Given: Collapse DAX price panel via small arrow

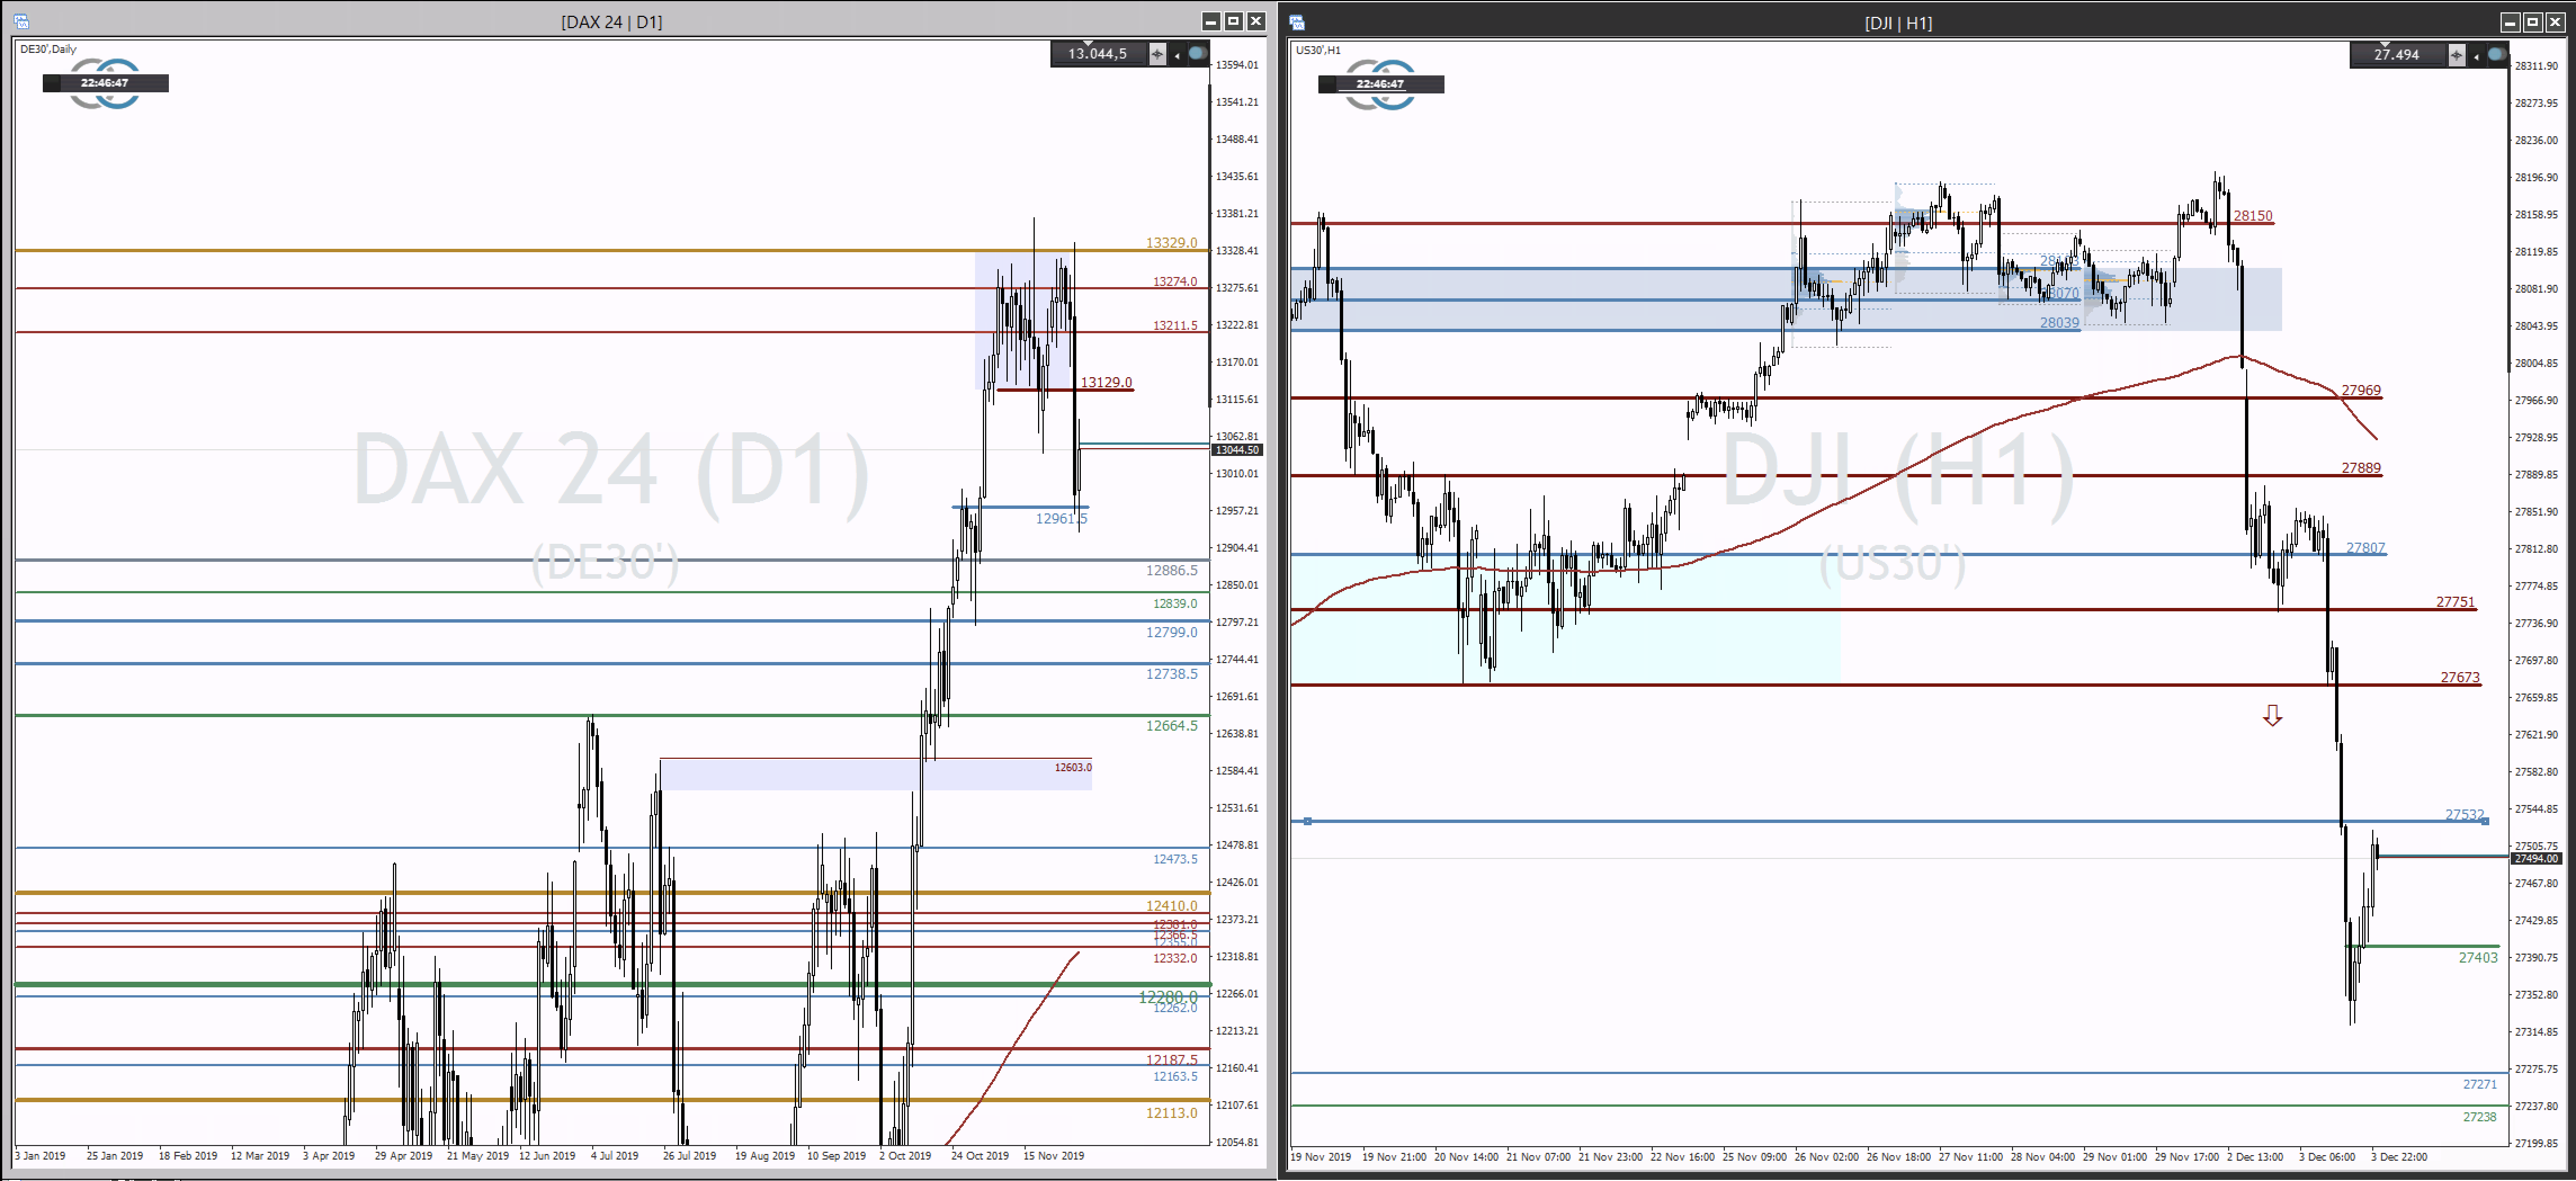Looking at the screenshot, I should [1176, 55].
